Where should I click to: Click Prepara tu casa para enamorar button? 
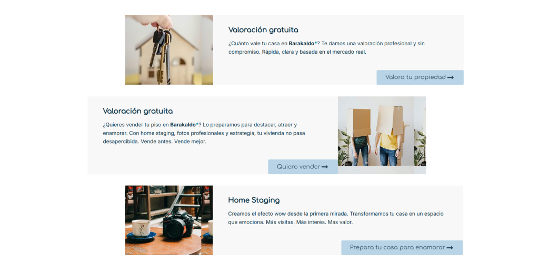pyautogui.click(x=402, y=247)
